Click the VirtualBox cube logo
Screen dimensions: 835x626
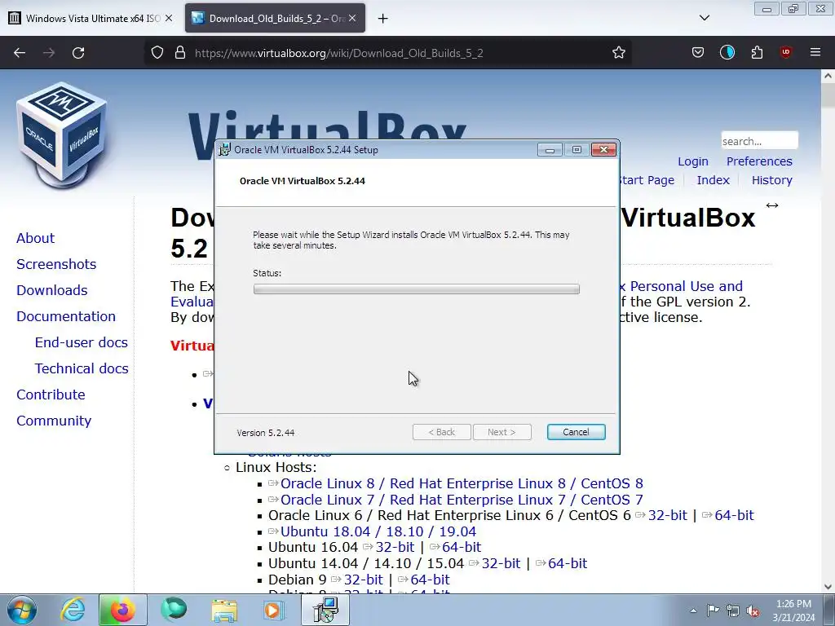tap(62, 136)
